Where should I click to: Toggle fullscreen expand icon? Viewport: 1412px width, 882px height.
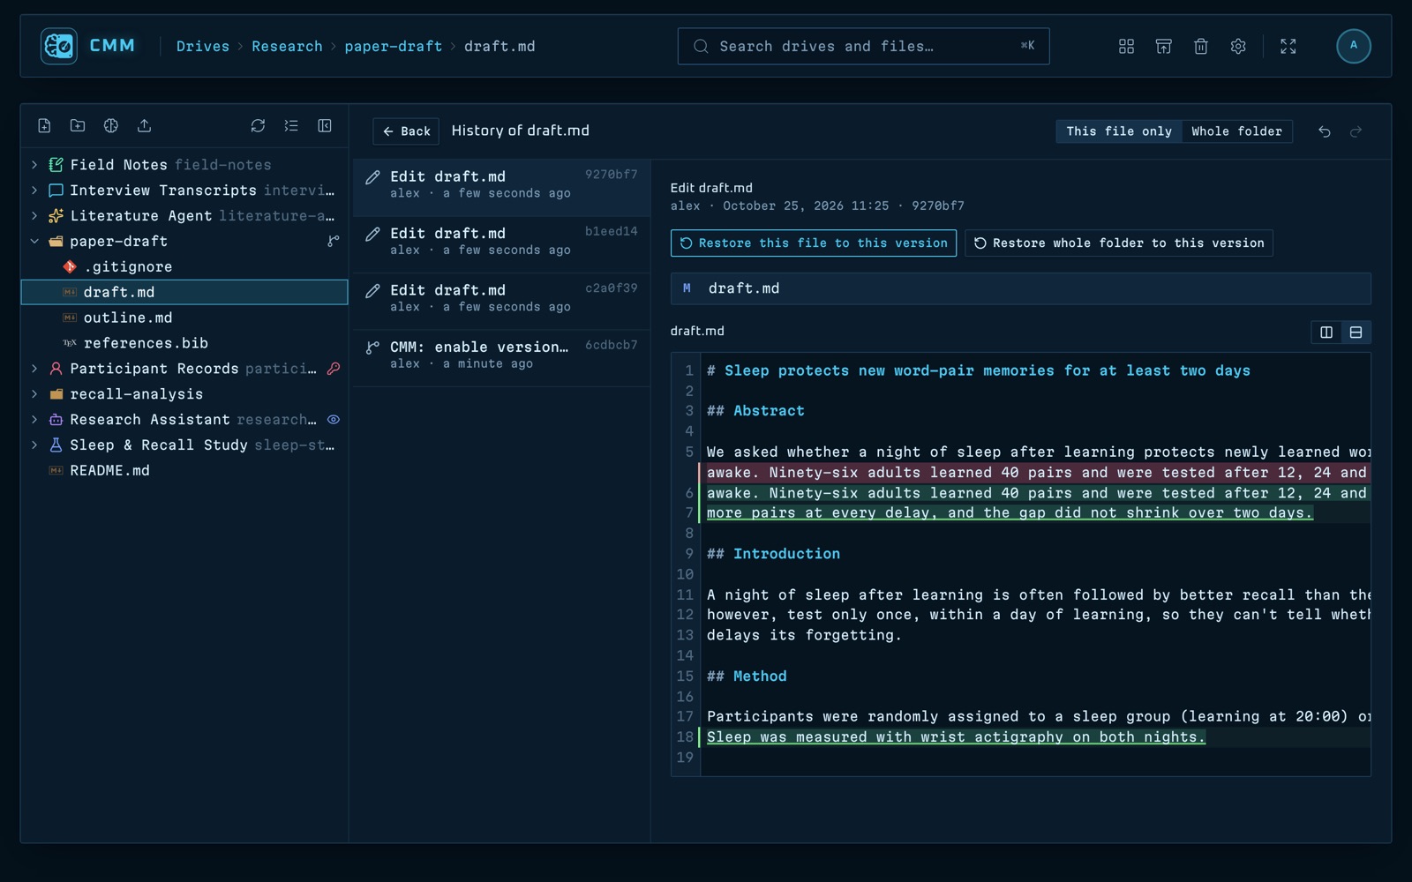(x=1288, y=47)
